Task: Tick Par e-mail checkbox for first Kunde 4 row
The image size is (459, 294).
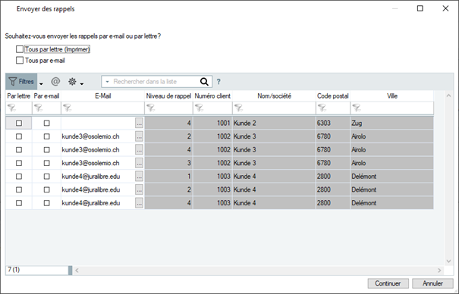Action: point(46,177)
